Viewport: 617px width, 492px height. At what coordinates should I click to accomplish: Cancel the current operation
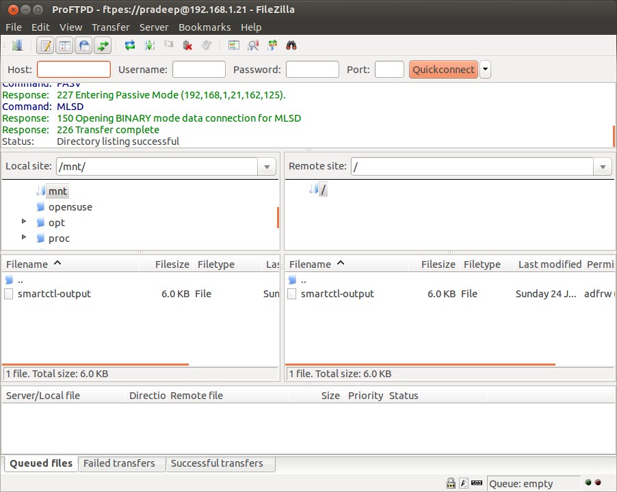click(x=169, y=44)
